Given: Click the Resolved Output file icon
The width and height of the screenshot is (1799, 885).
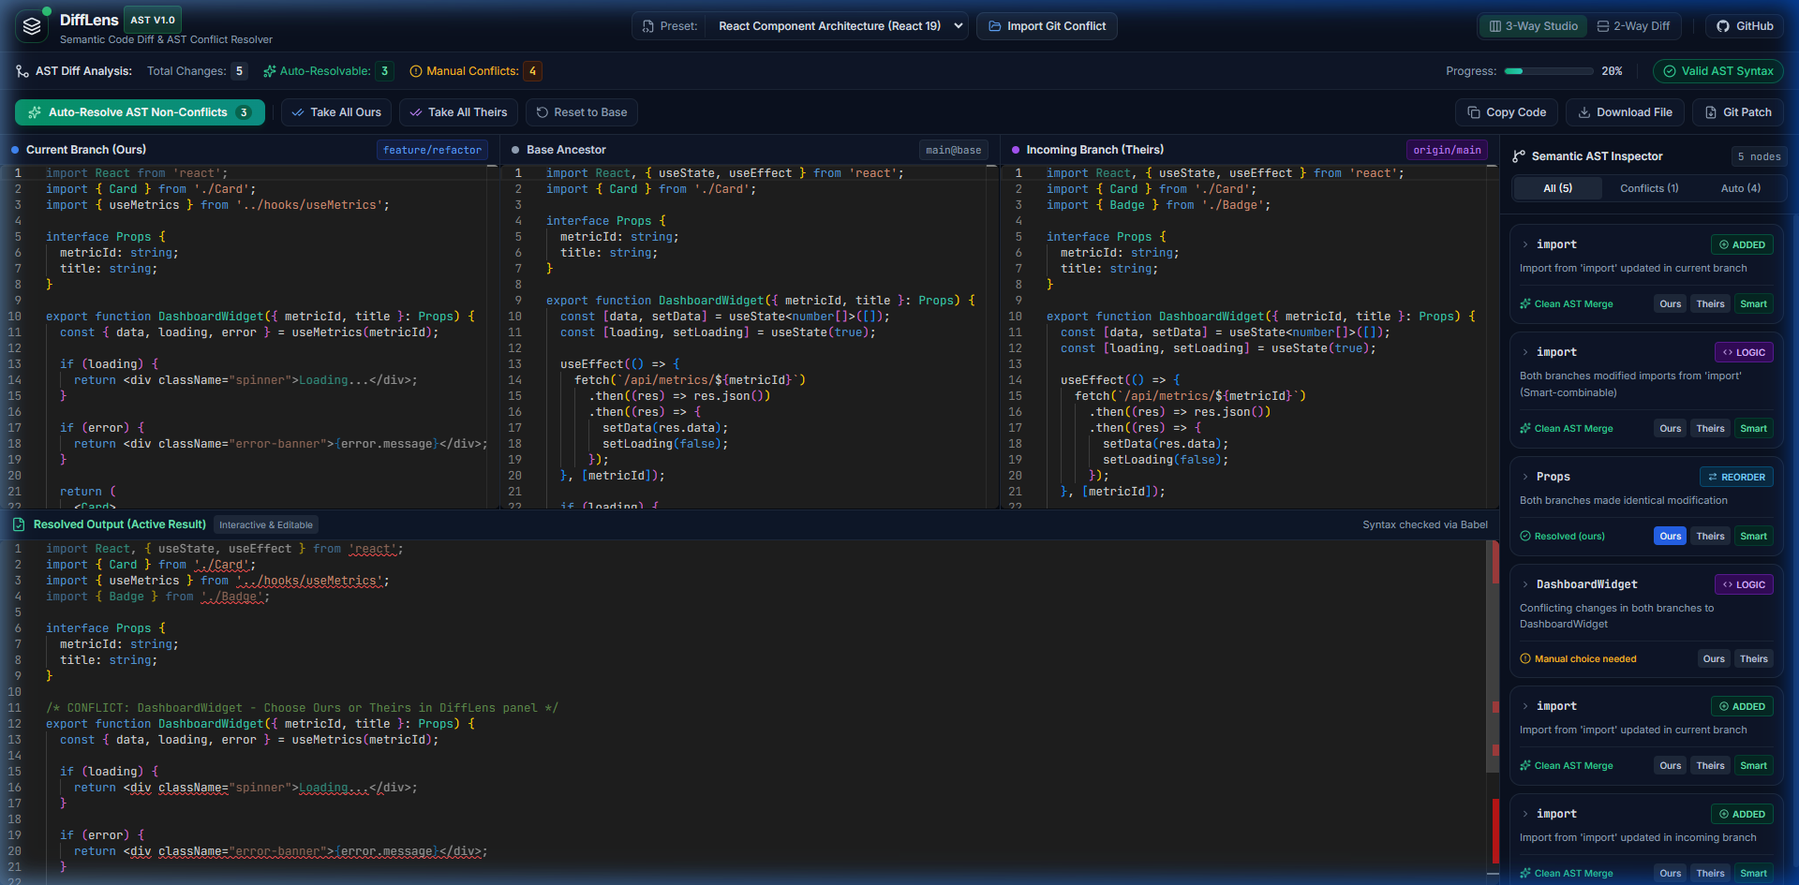Looking at the screenshot, I should [19, 524].
